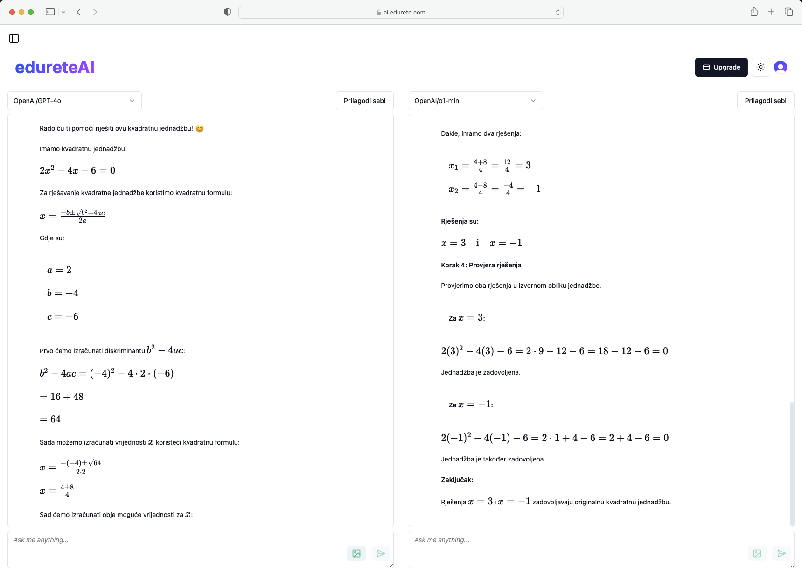Attach image in right chat input
The image size is (802, 573).
[757, 553]
